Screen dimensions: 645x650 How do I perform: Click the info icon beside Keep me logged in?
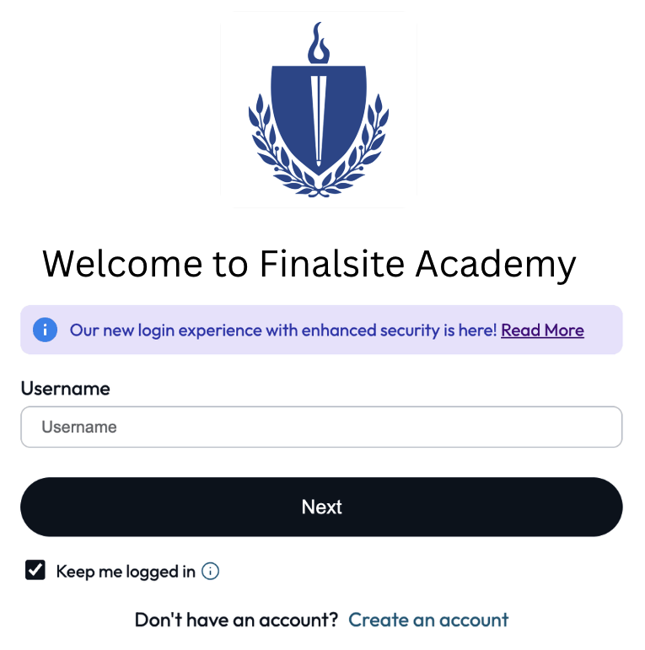(211, 572)
